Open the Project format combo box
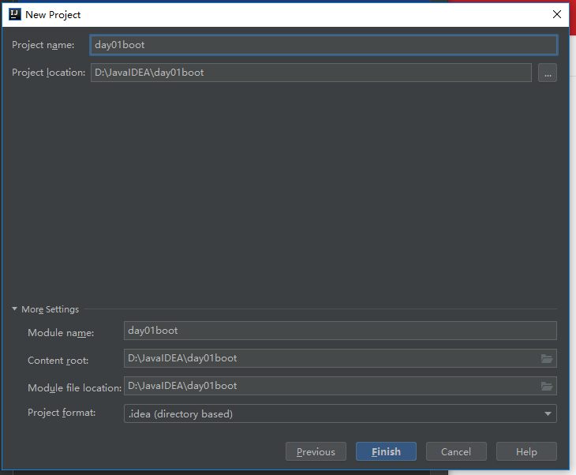The width and height of the screenshot is (576, 475). point(340,413)
